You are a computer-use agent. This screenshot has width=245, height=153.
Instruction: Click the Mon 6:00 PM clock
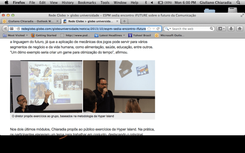(185, 2)
